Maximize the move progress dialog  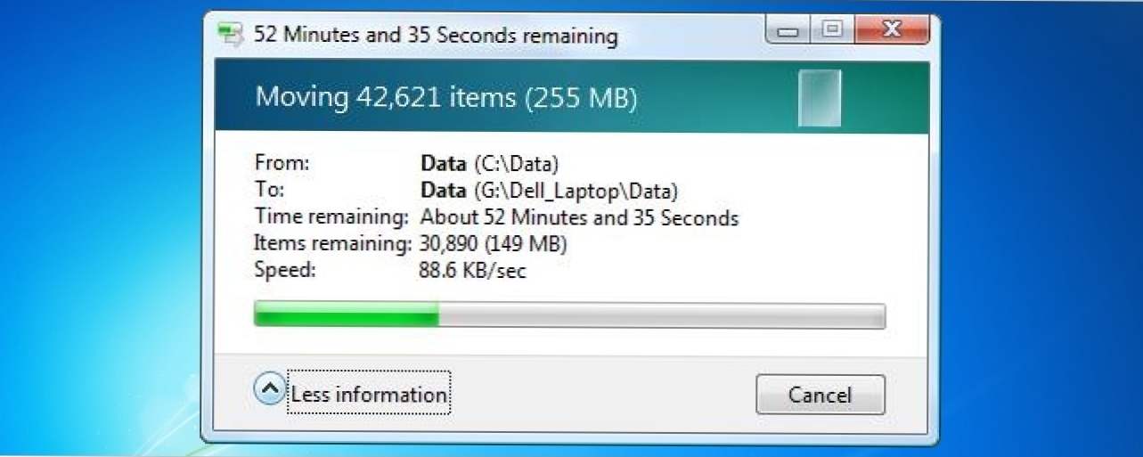click(x=832, y=31)
